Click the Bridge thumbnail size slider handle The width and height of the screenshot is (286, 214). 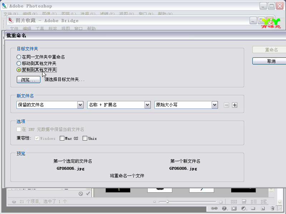(167, 202)
